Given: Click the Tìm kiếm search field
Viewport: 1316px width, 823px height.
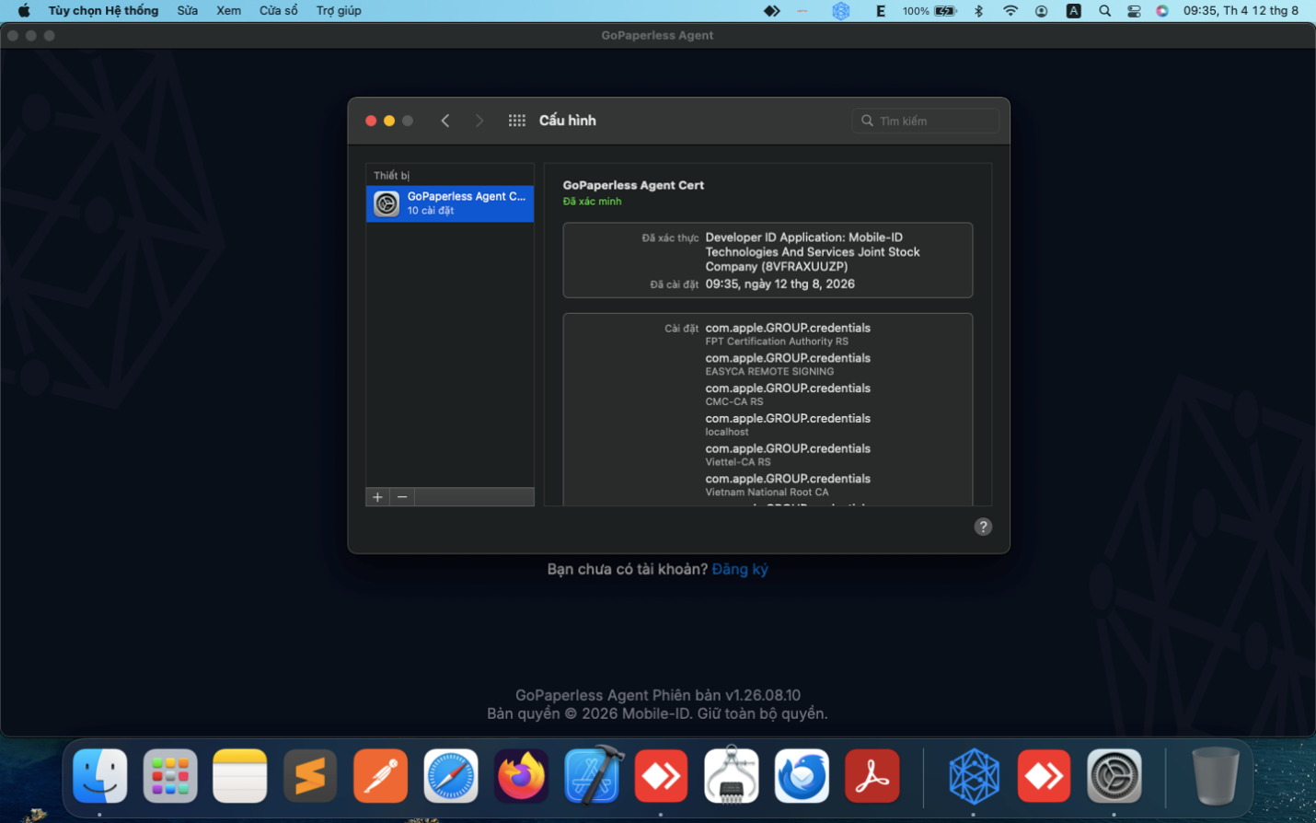Looking at the screenshot, I should click(926, 121).
